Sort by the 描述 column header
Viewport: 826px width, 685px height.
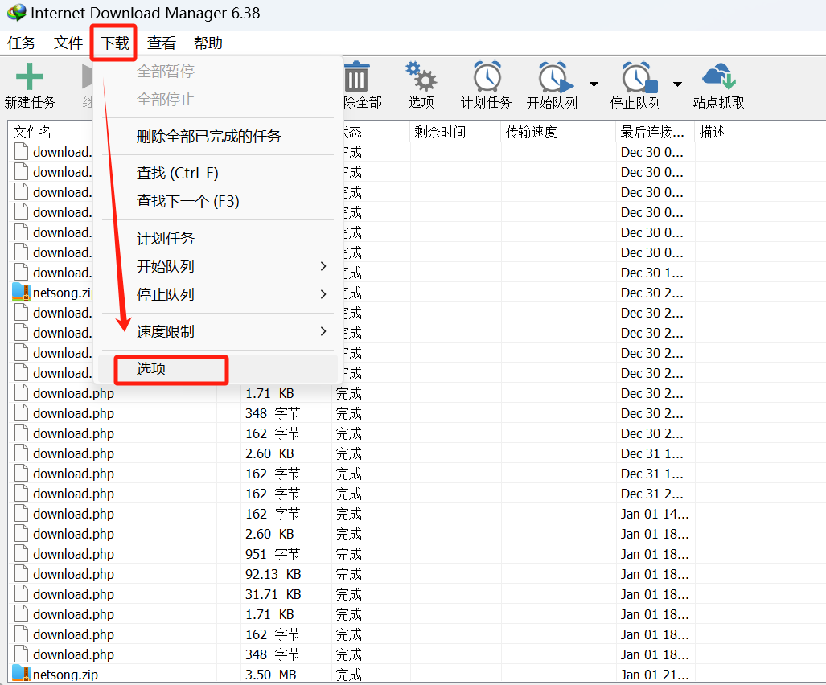pyautogui.click(x=713, y=132)
